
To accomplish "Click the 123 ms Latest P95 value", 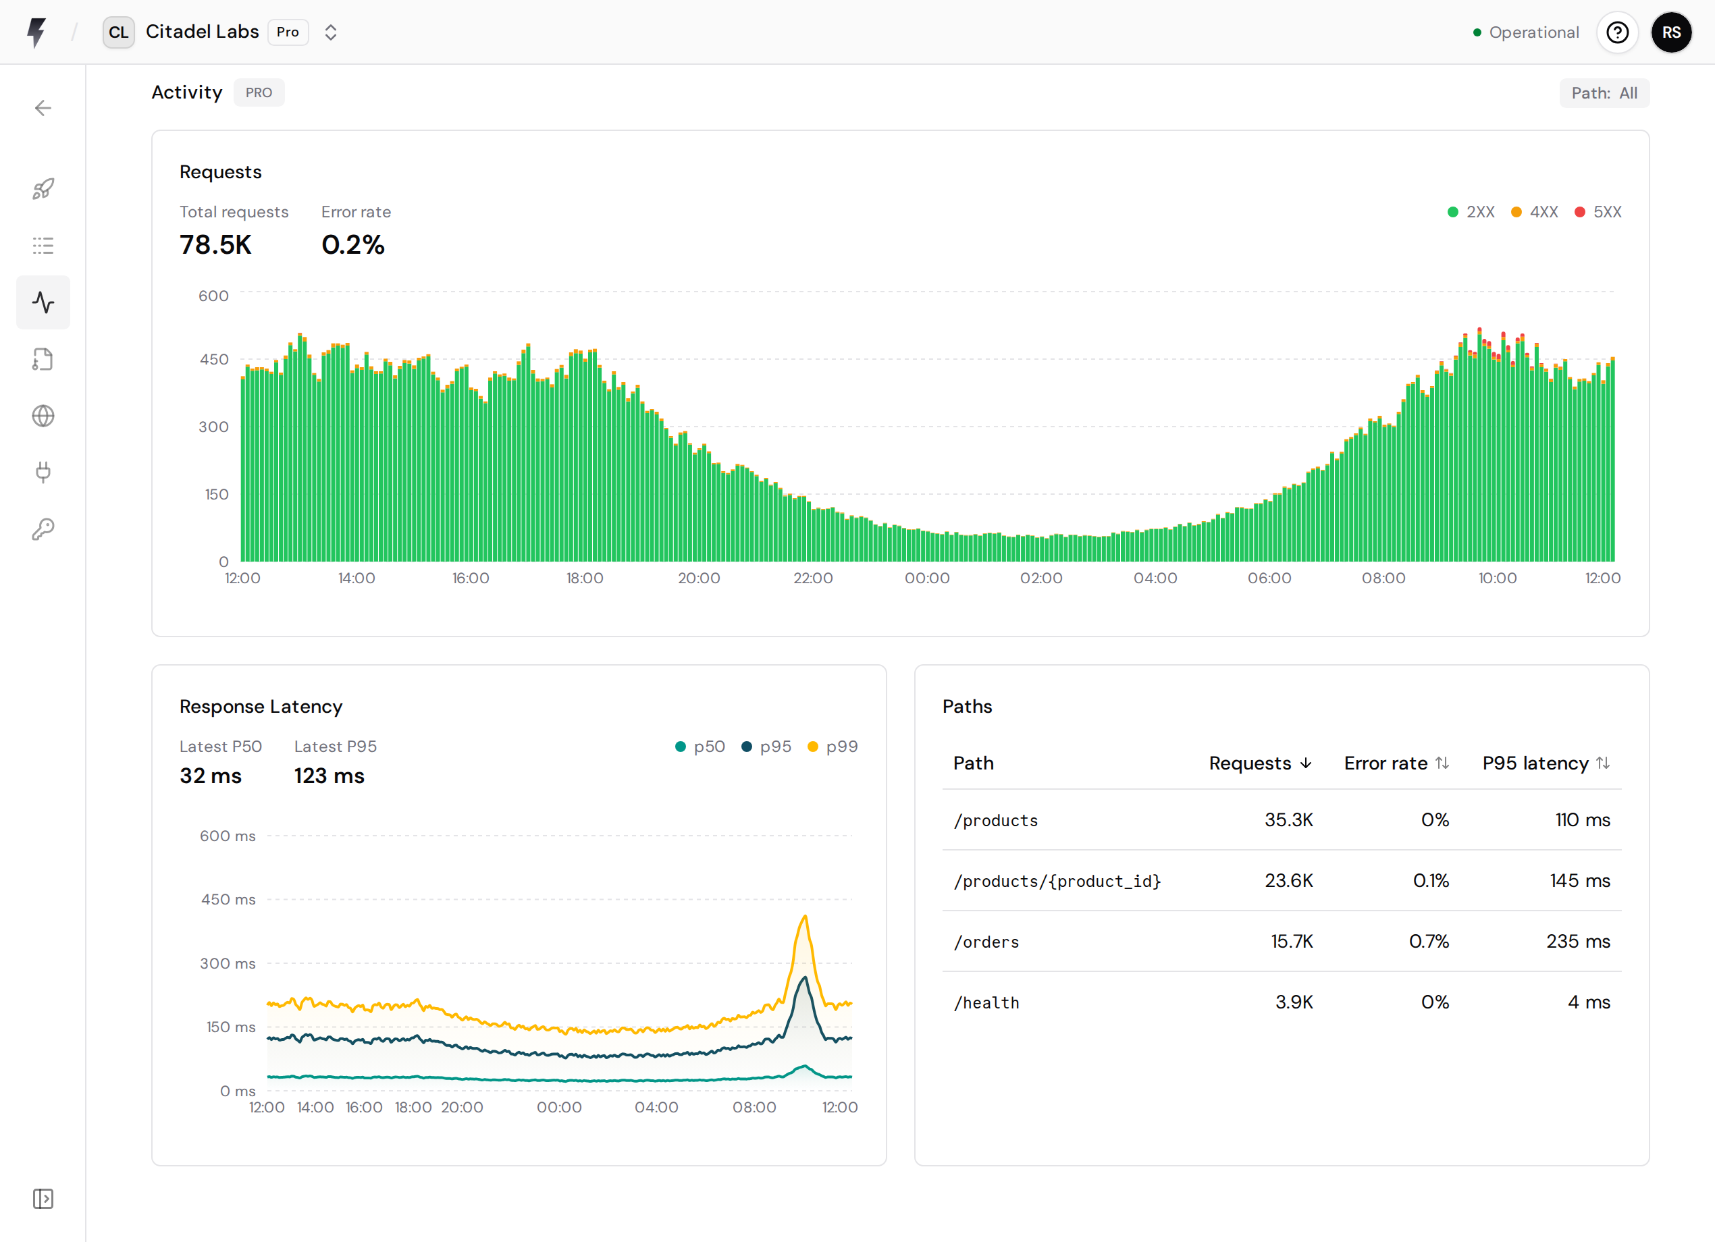I will click(329, 776).
